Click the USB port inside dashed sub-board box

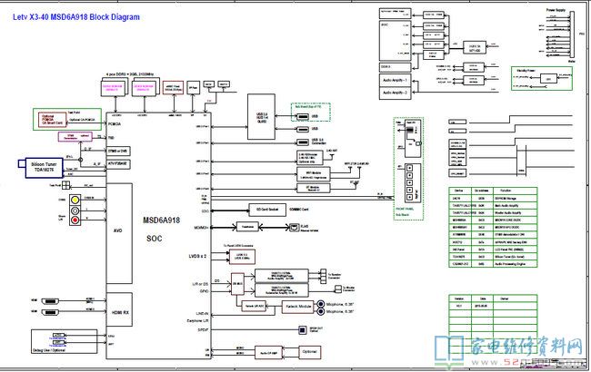pyautogui.click(x=302, y=117)
